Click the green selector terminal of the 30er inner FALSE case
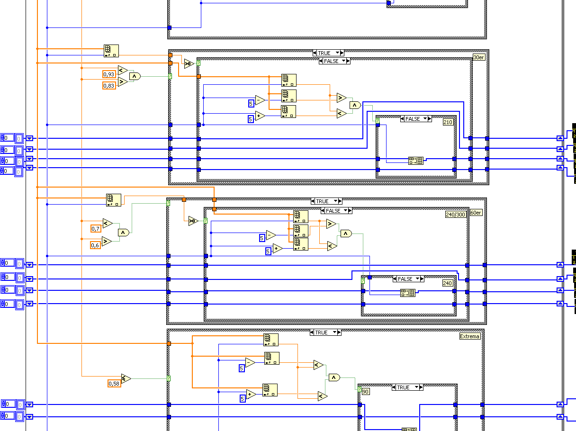576x431 pixels. tap(198, 63)
